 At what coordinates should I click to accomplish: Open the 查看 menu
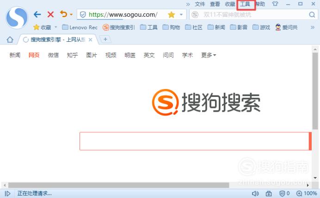coord(215,4)
